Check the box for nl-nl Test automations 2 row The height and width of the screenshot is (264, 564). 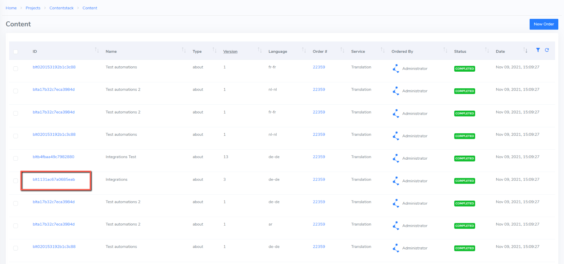(x=16, y=91)
